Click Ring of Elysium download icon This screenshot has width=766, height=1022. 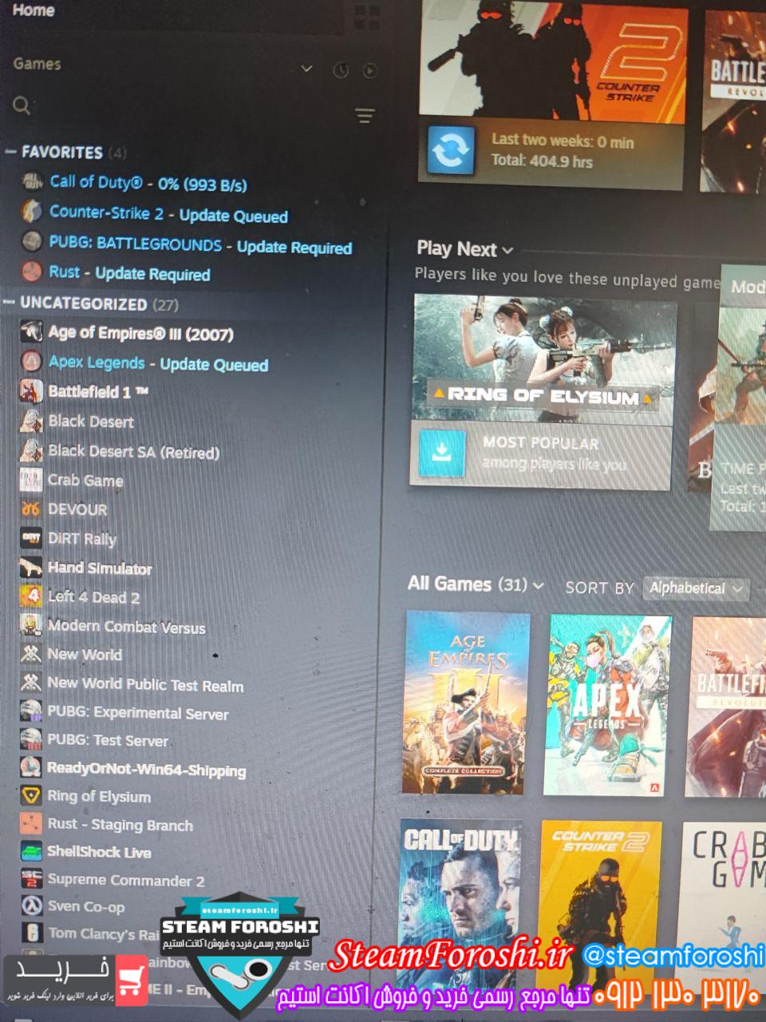pyautogui.click(x=440, y=453)
